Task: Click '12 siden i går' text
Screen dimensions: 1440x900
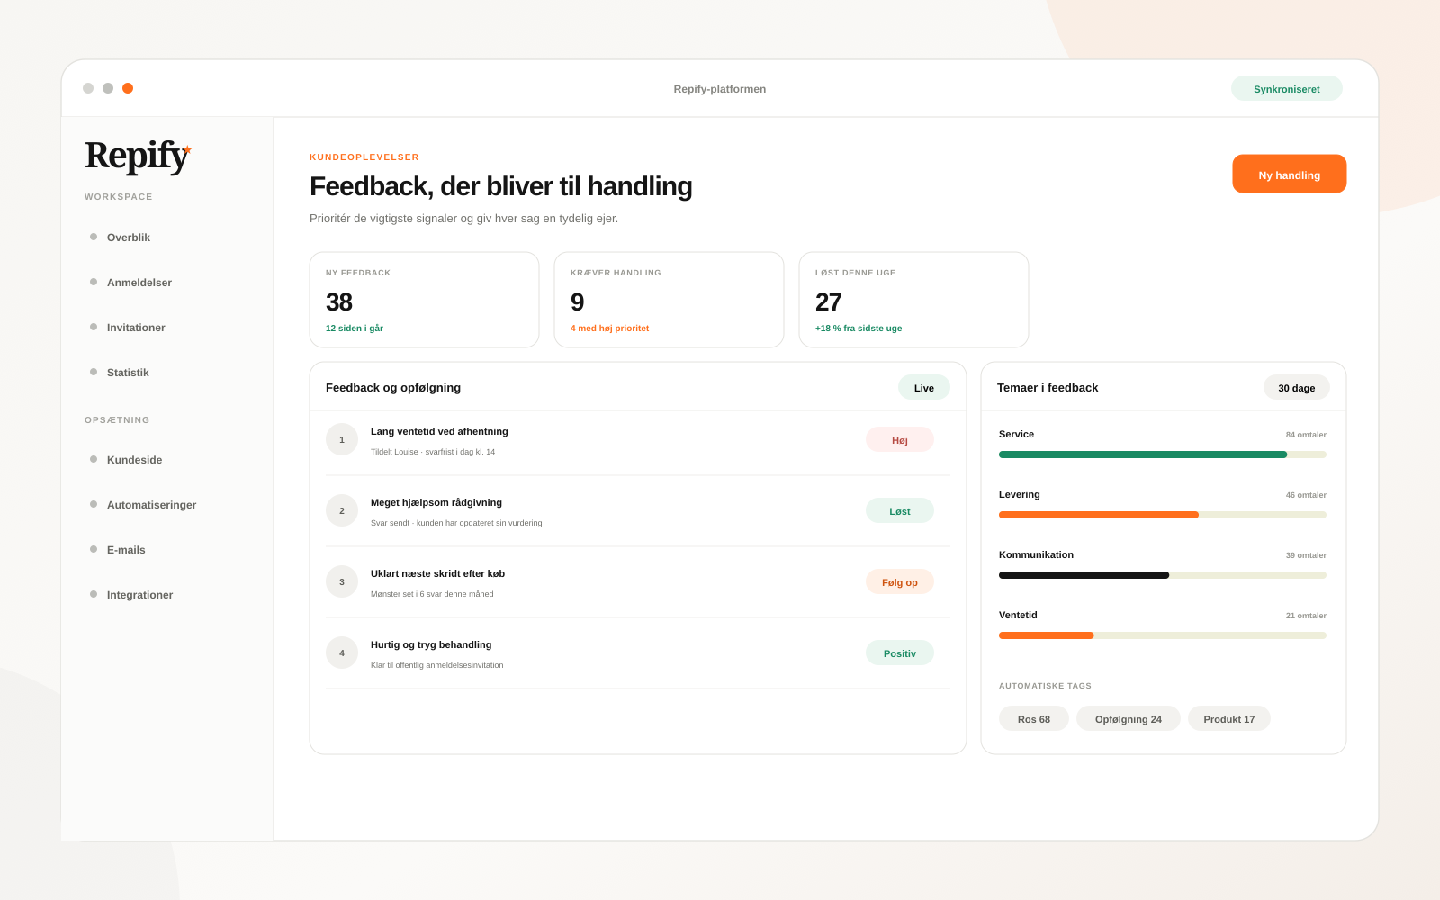Action: 355,328
